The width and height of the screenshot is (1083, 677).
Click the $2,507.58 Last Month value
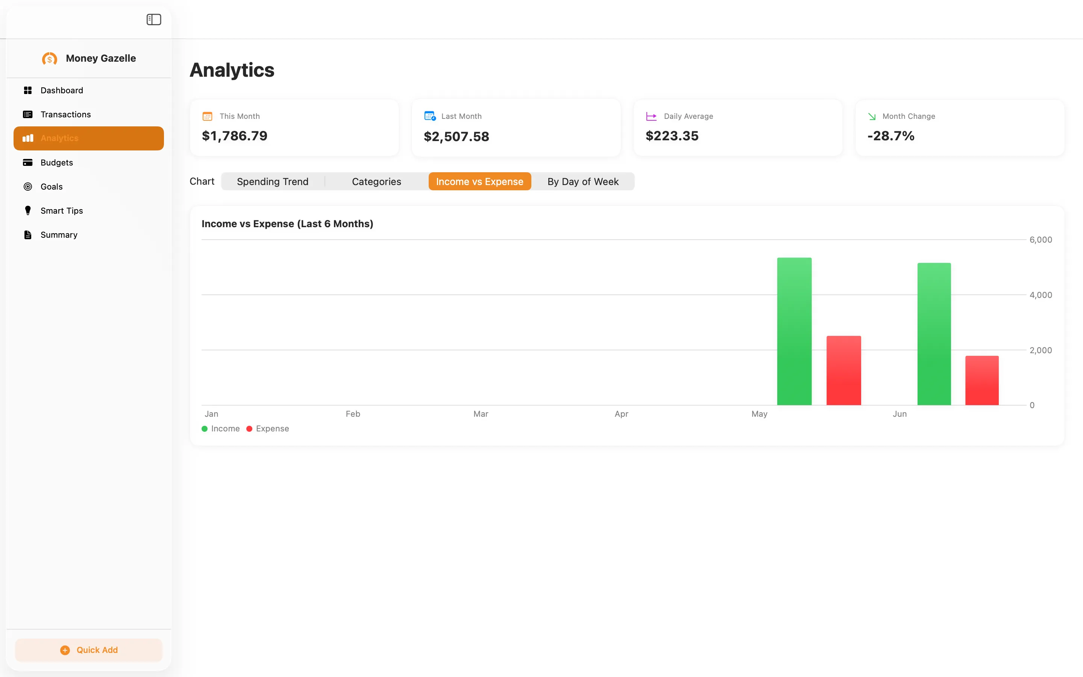pos(457,137)
